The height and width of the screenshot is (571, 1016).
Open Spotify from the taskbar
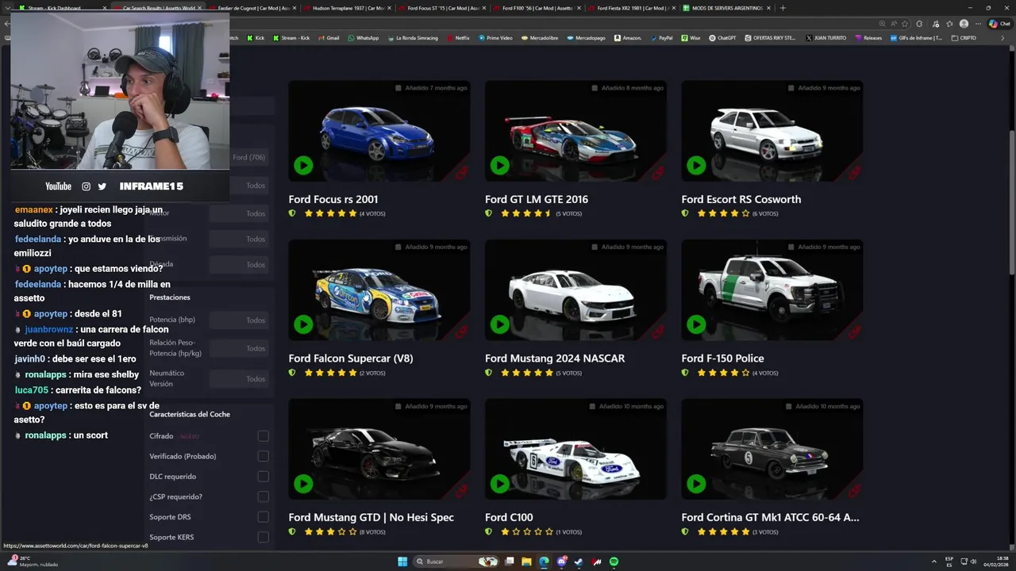click(614, 561)
